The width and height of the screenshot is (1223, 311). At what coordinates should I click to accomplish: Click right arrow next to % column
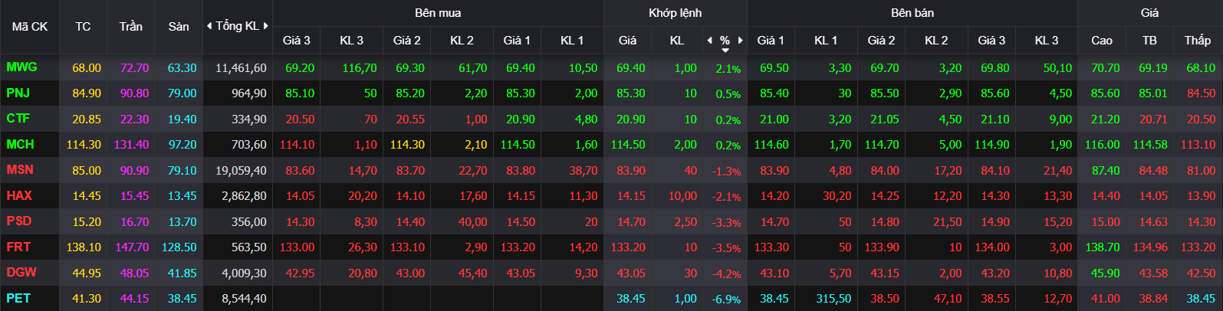click(x=740, y=40)
